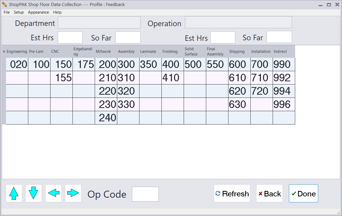Open the Help menu
Viewport: 342px width, 216px height.
(57, 12)
